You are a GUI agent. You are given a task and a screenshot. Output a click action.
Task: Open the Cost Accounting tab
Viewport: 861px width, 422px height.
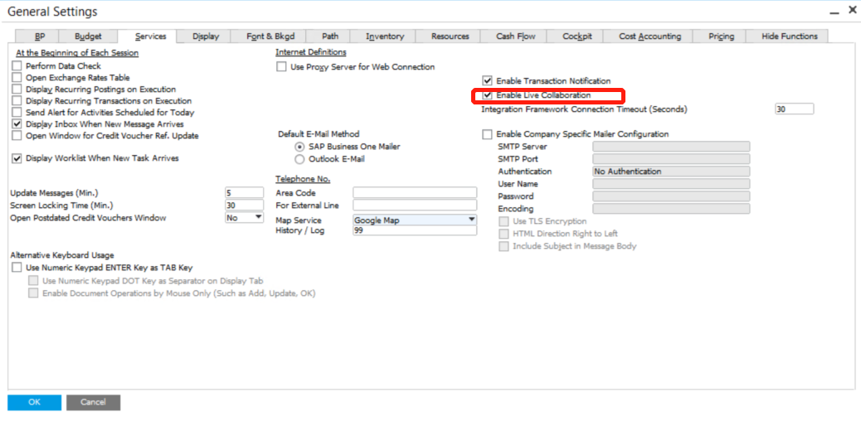(649, 36)
